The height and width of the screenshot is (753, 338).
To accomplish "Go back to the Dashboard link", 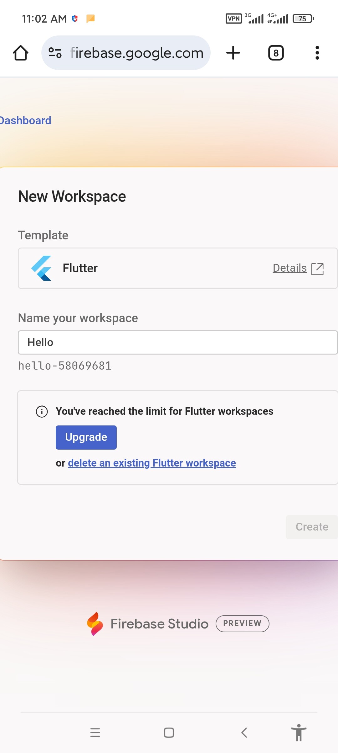I will (x=25, y=120).
